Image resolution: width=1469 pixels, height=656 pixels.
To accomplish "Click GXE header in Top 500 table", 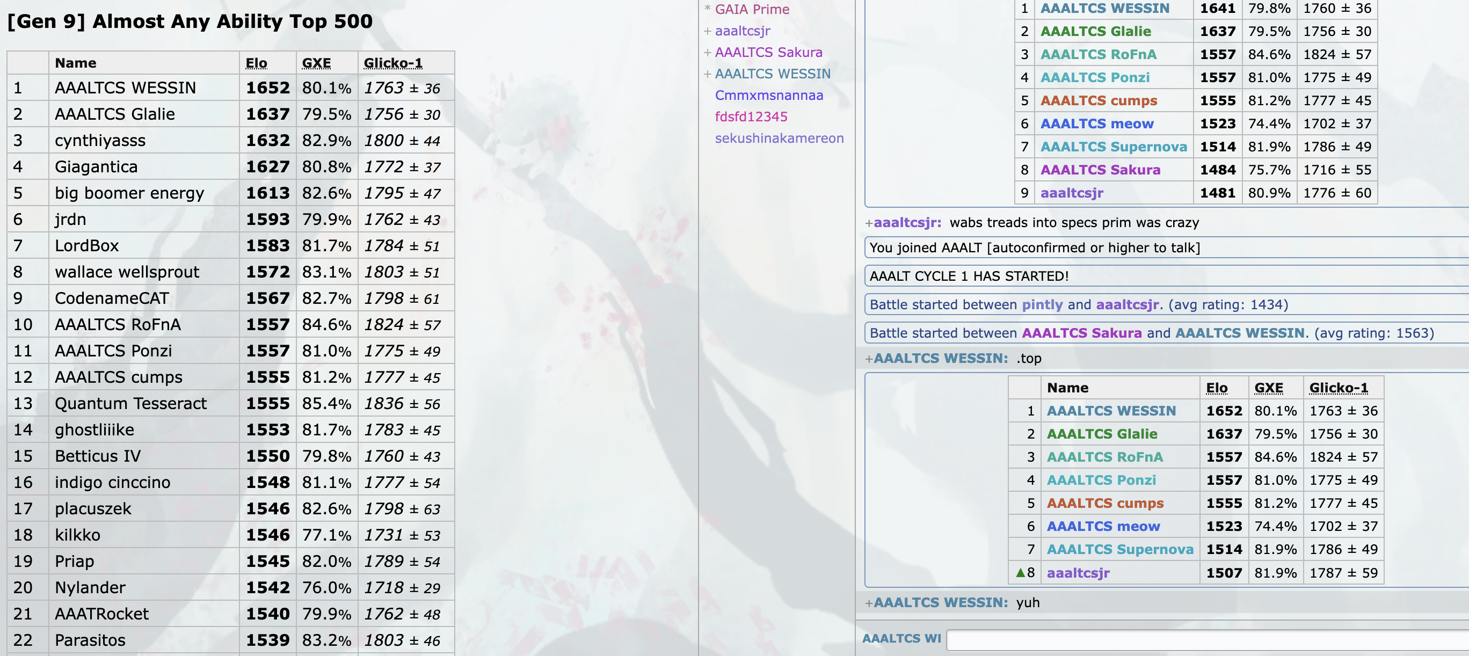I will 316,63.
